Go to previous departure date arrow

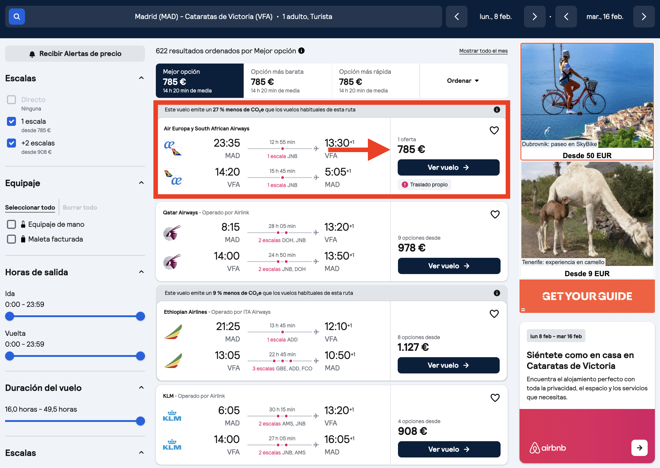456,17
